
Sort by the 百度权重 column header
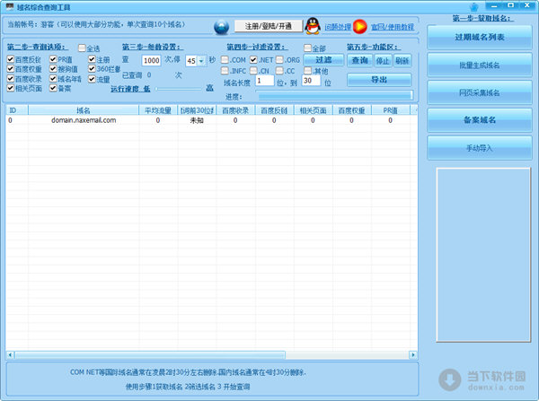pyautogui.click(x=351, y=110)
